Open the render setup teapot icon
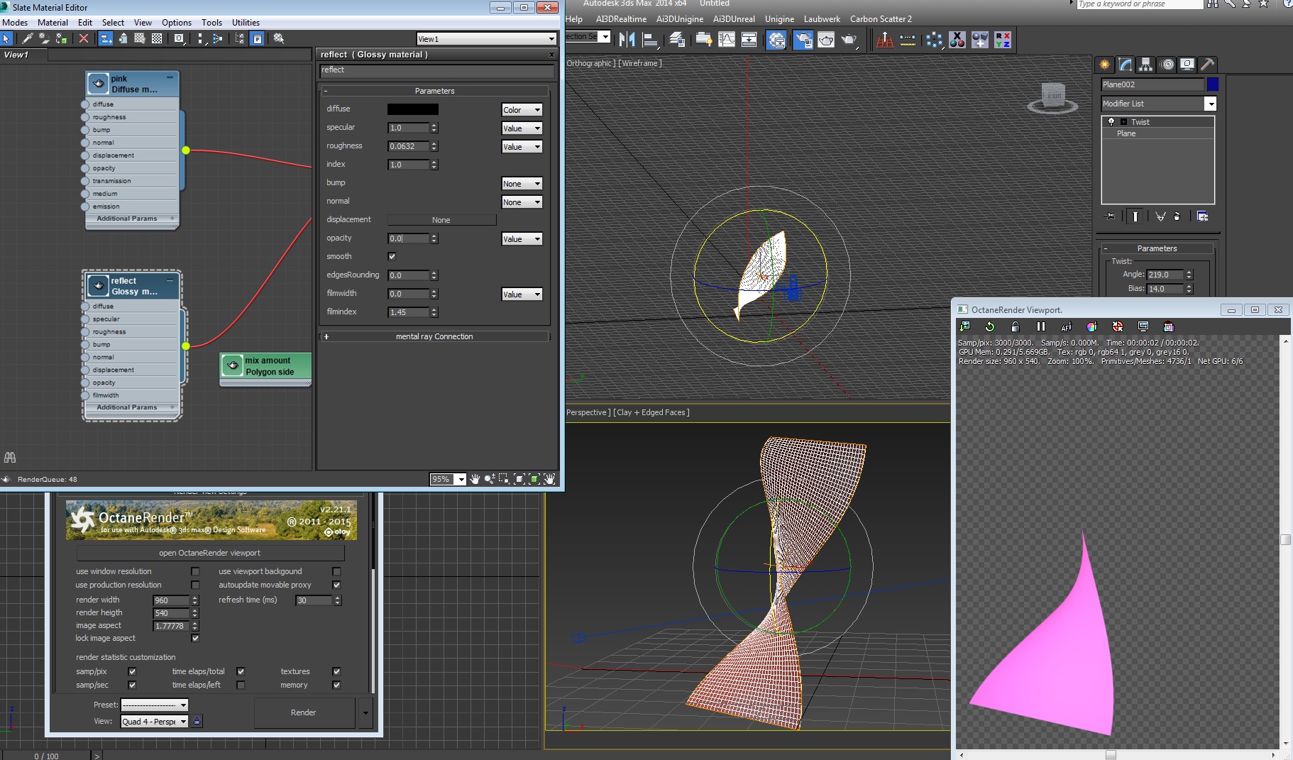The width and height of the screenshot is (1293, 760). coord(803,40)
